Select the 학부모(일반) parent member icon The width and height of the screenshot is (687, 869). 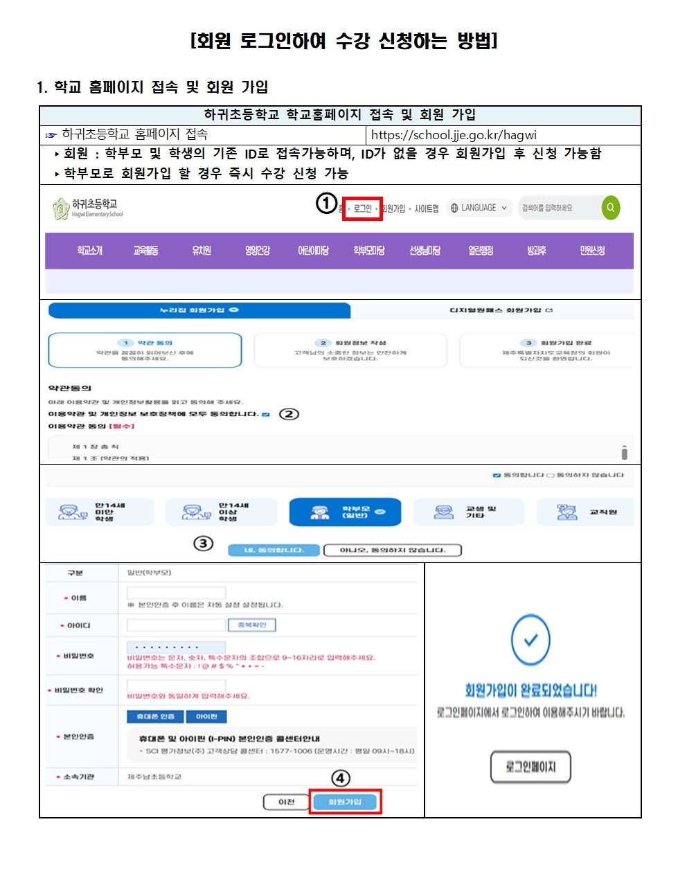click(320, 512)
